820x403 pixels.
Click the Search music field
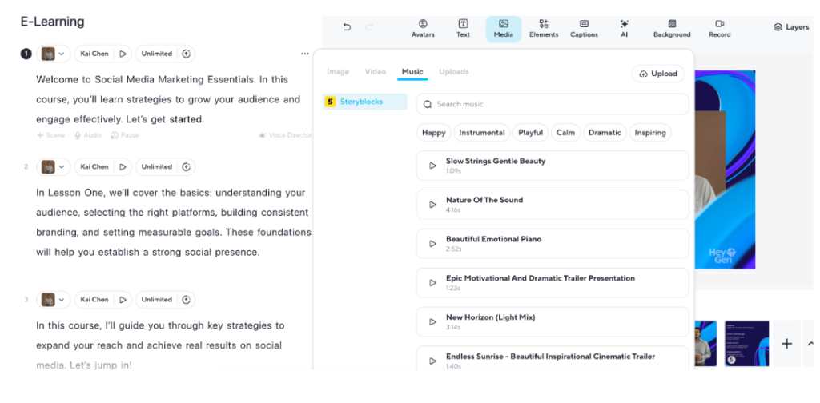pos(553,104)
